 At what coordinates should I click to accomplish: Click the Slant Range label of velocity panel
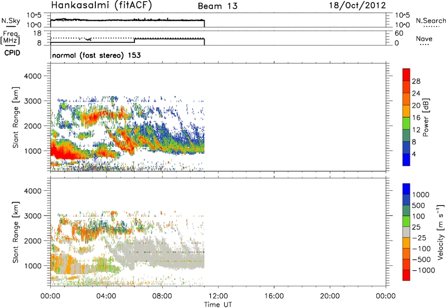click(16, 232)
